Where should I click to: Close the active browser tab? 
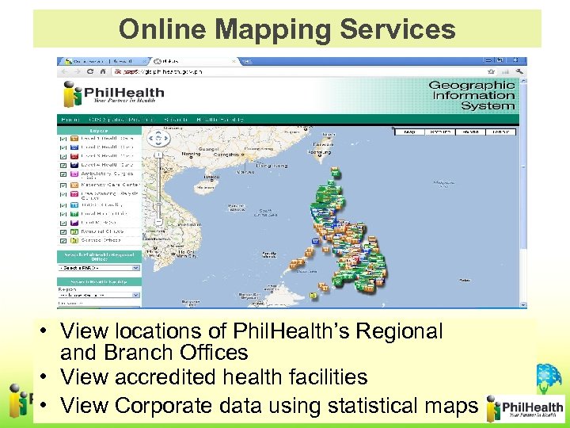pos(234,62)
